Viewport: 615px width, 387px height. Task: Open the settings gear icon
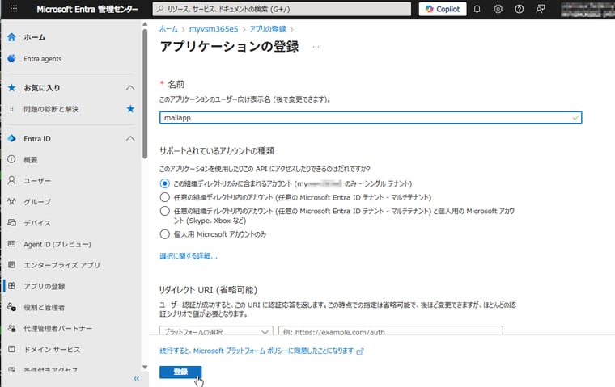tap(498, 9)
